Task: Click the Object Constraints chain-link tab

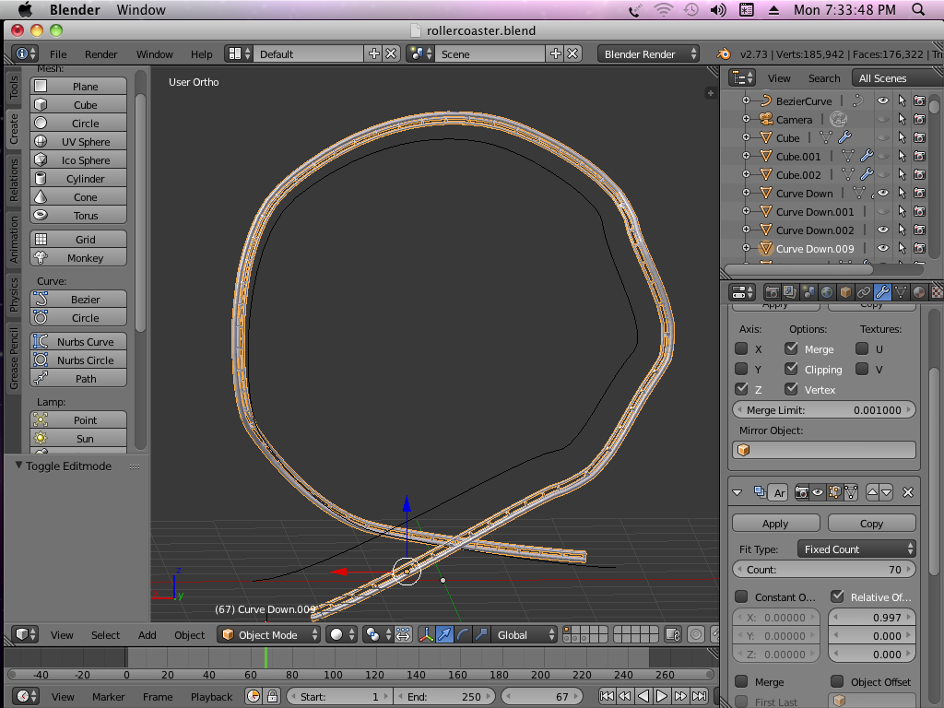Action: [x=864, y=292]
